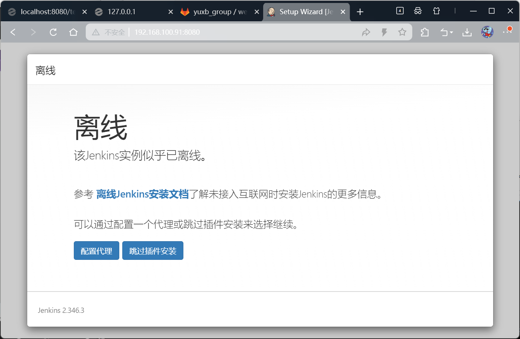
Task: Go forward to next page
Action: 33,32
